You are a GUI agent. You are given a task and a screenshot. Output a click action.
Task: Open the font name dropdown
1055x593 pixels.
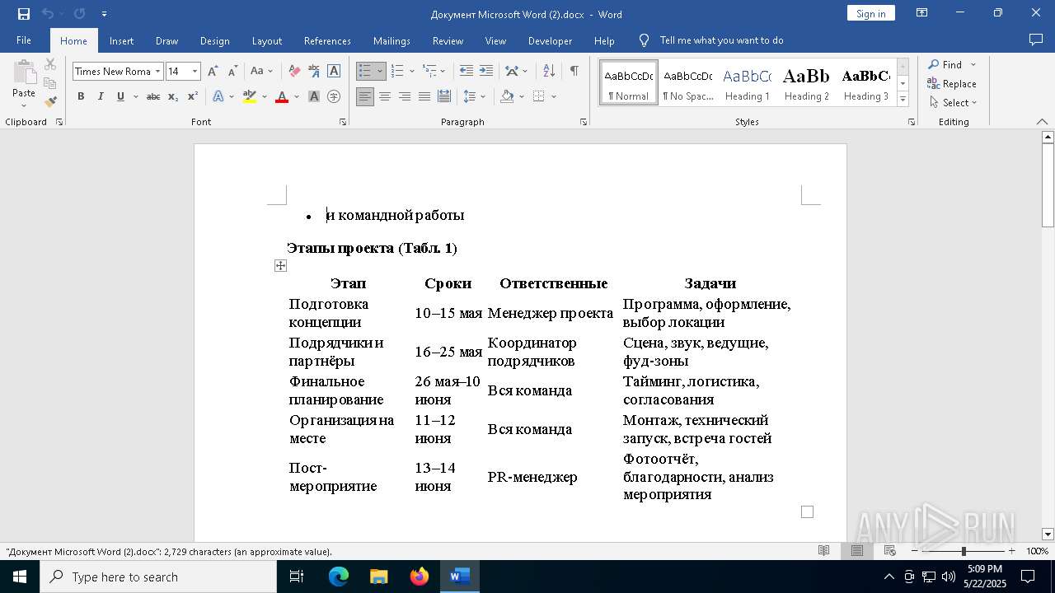coord(157,72)
